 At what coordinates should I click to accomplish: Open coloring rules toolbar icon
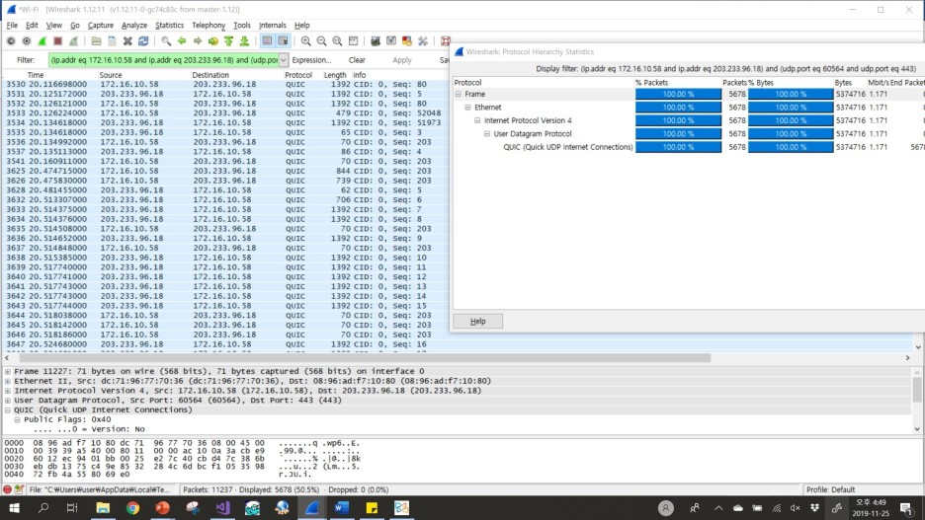407,40
